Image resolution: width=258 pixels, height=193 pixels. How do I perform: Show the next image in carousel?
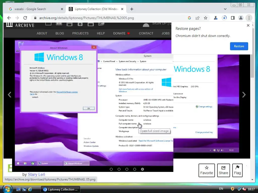(x=244, y=95)
